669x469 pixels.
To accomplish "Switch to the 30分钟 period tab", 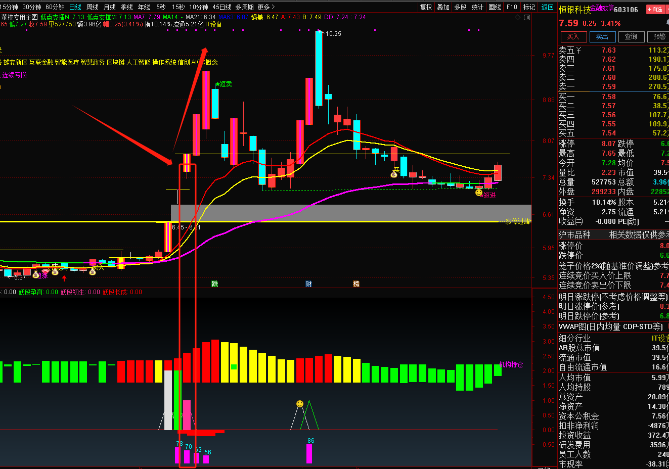I will point(32,7).
